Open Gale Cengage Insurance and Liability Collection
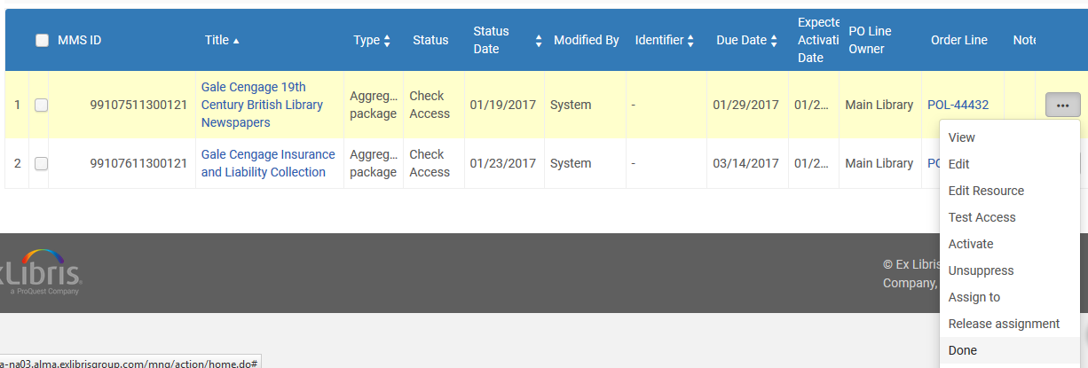The image size is (1088, 368). pyautogui.click(x=268, y=163)
